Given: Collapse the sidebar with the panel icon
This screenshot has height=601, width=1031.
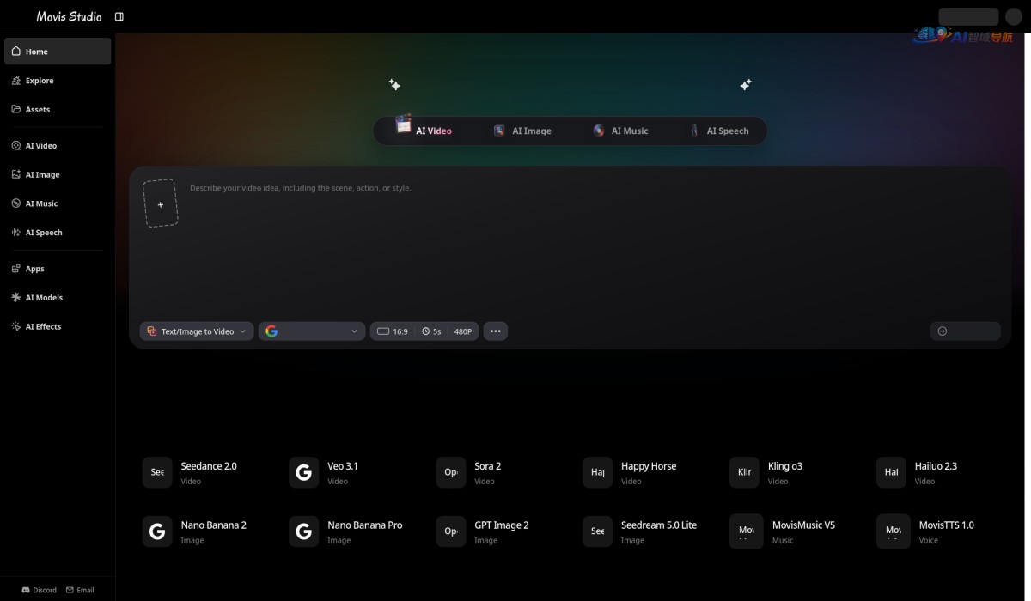Looking at the screenshot, I should coord(119,16).
